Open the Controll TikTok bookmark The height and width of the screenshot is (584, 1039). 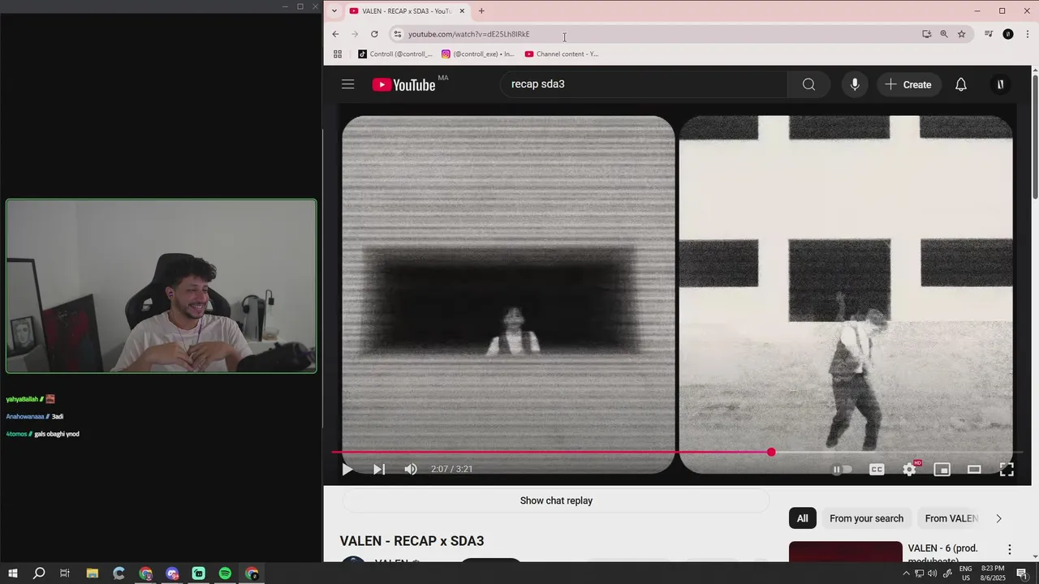click(395, 54)
